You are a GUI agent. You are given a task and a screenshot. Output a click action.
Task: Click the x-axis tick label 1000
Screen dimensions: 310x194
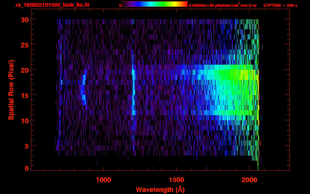click(104, 180)
